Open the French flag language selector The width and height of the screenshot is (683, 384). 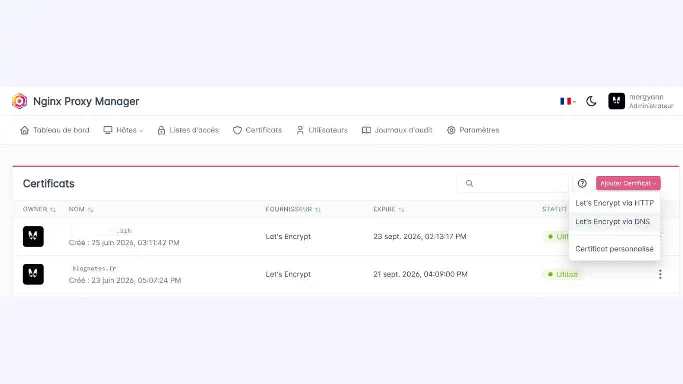click(568, 101)
